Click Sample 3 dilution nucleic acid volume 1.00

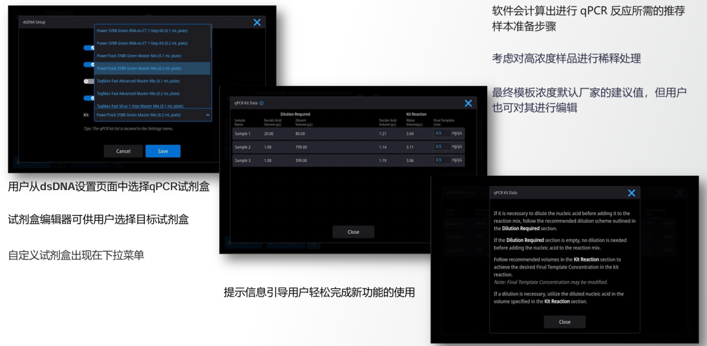268,161
